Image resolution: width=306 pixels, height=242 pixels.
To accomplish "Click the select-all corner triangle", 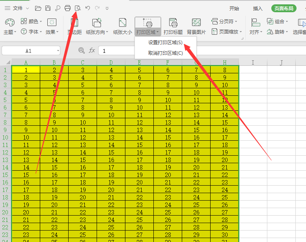I will [x=8, y=62].
